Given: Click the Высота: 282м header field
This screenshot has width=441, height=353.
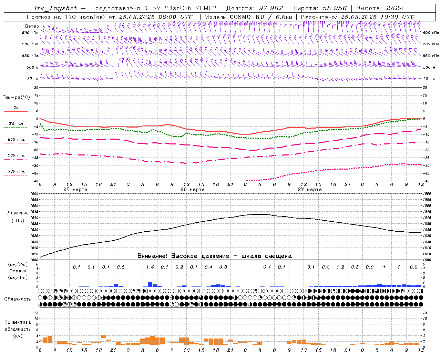Looking at the screenshot, I should [x=380, y=8].
